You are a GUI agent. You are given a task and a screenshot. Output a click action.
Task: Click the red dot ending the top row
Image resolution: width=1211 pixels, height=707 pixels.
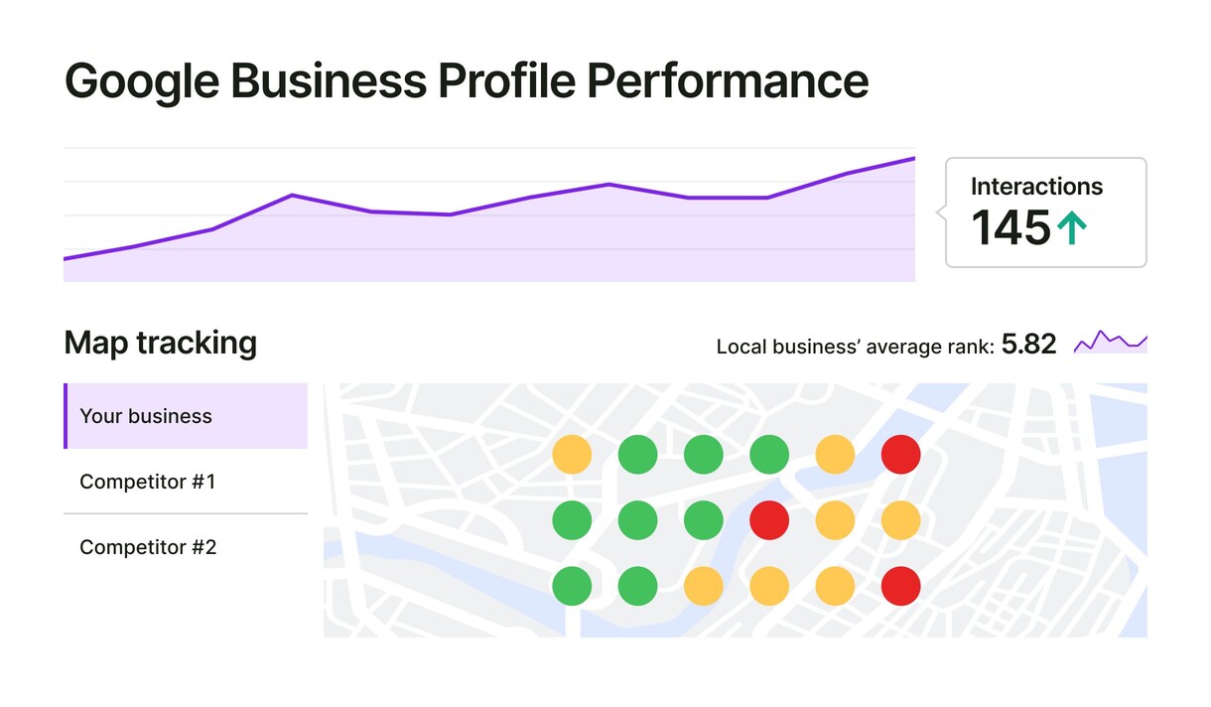(900, 455)
